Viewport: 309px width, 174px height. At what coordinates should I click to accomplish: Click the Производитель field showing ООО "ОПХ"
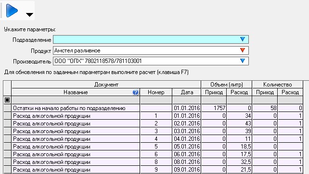click(151, 61)
